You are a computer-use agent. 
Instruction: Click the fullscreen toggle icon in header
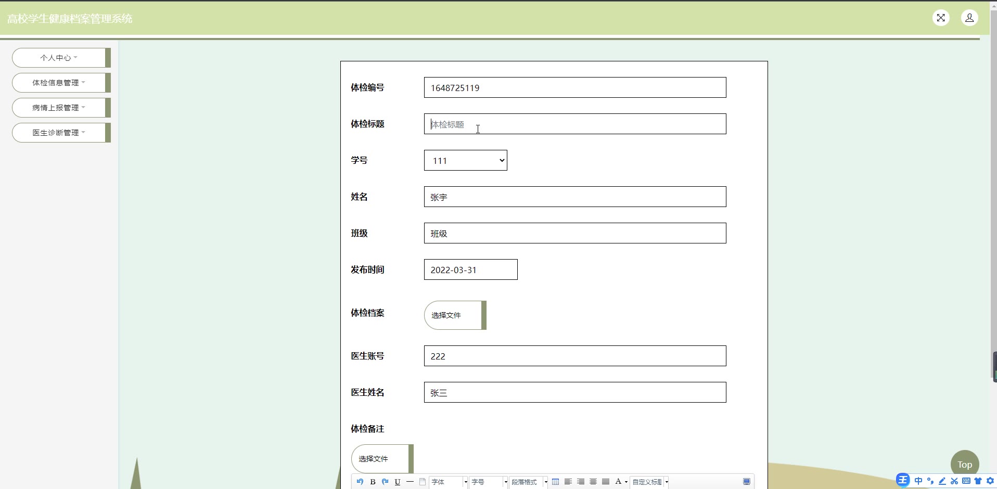(941, 18)
